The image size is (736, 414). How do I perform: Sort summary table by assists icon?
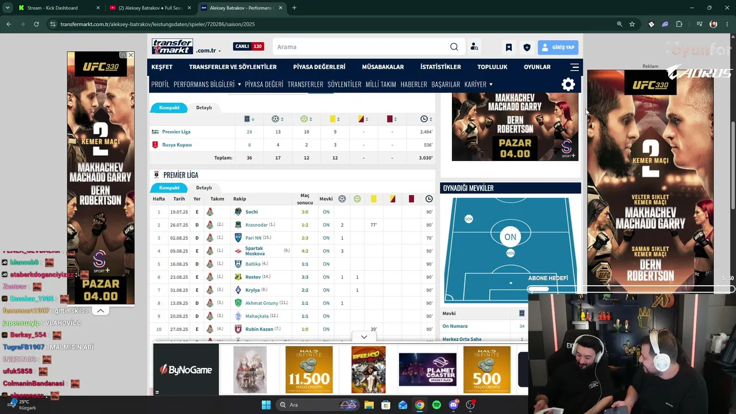coord(304,119)
